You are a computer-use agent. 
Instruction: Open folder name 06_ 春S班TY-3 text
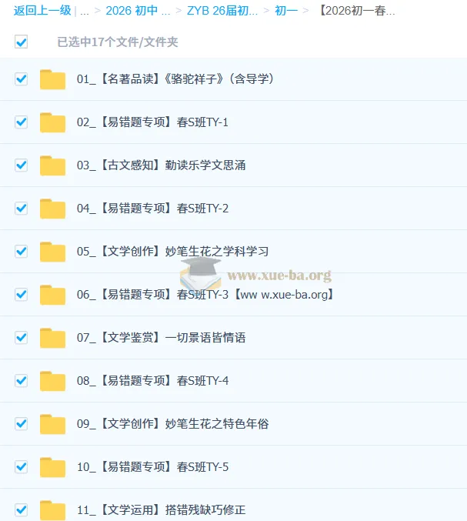[x=205, y=295]
